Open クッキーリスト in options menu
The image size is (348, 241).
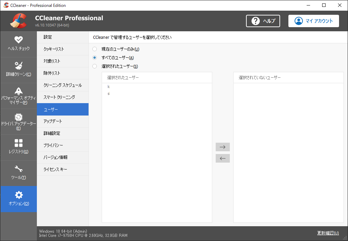click(x=63, y=49)
